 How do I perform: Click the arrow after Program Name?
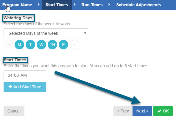(x=39, y=4)
